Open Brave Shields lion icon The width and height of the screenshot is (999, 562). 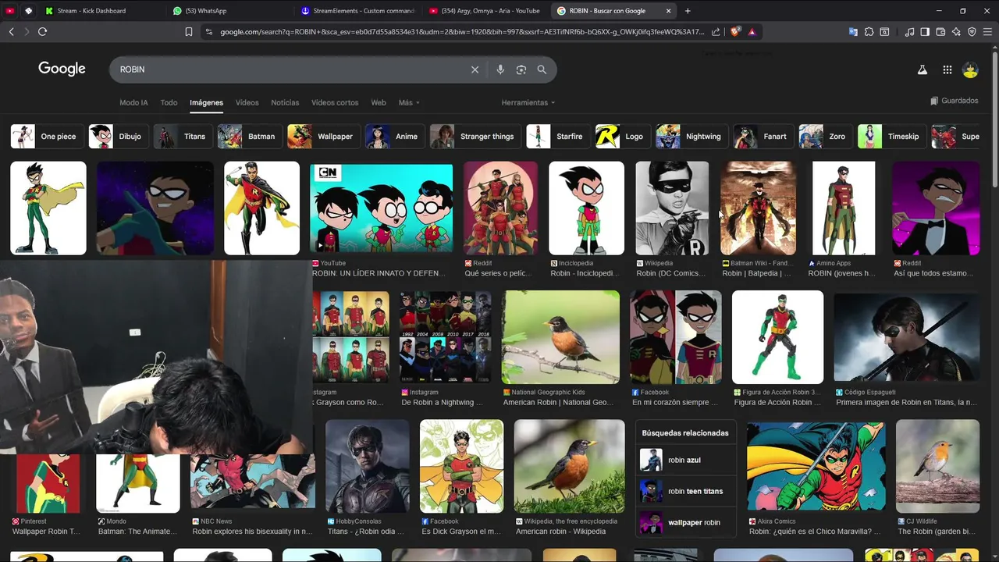click(735, 32)
